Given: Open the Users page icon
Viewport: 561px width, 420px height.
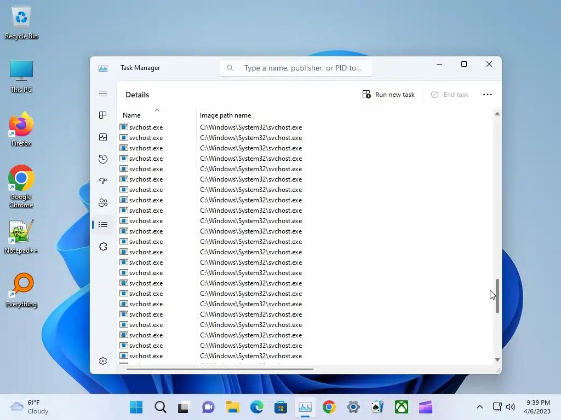Looking at the screenshot, I should click(x=103, y=202).
